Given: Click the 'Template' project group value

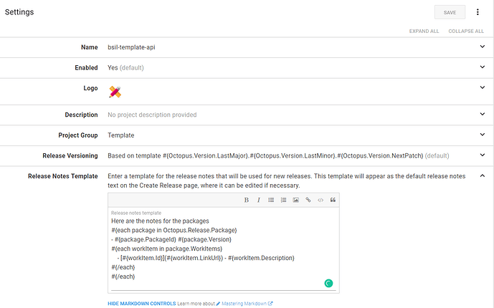Looking at the screenshot, I should (121, 135).
